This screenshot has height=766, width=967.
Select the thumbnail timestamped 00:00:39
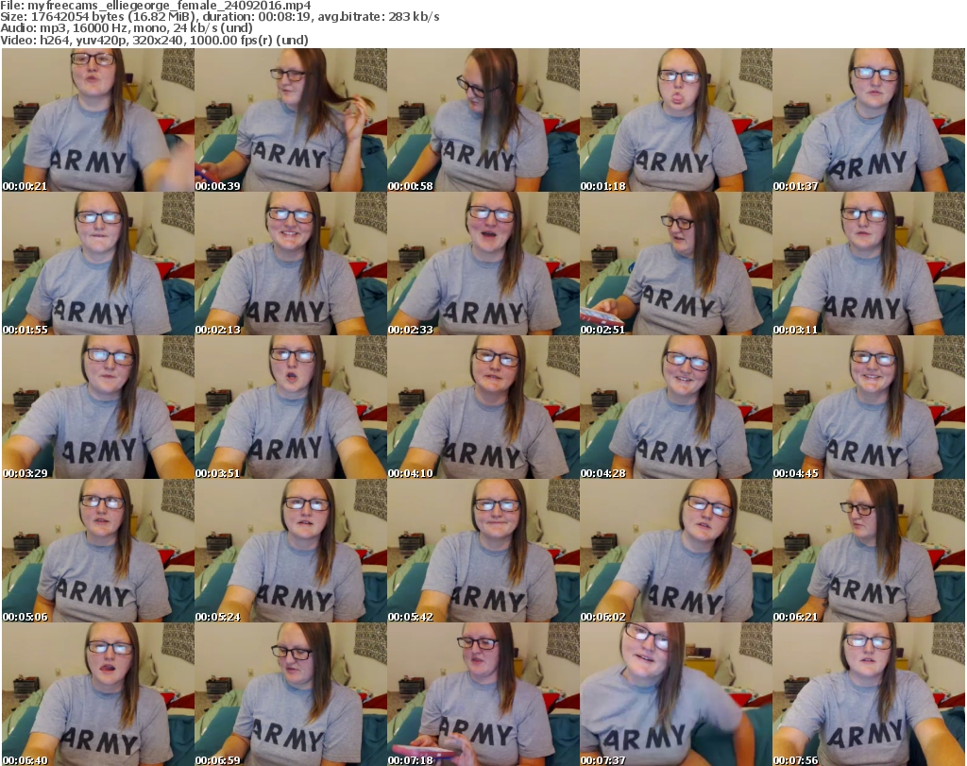291,120
